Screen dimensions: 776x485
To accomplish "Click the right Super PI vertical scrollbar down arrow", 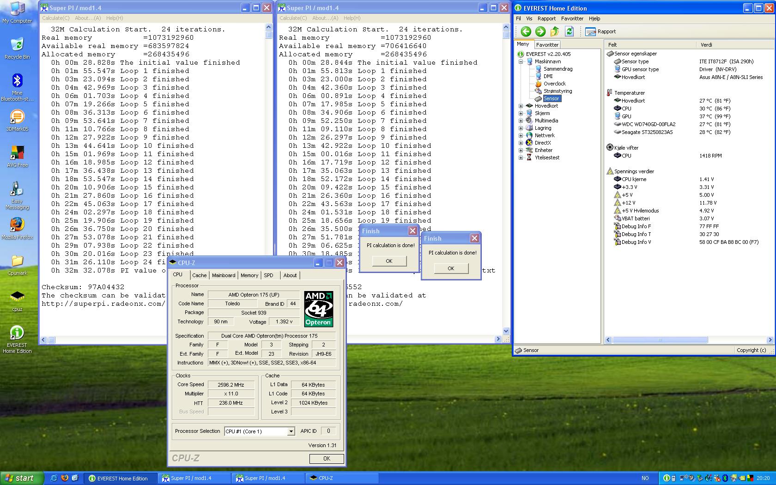I will 506,331.
